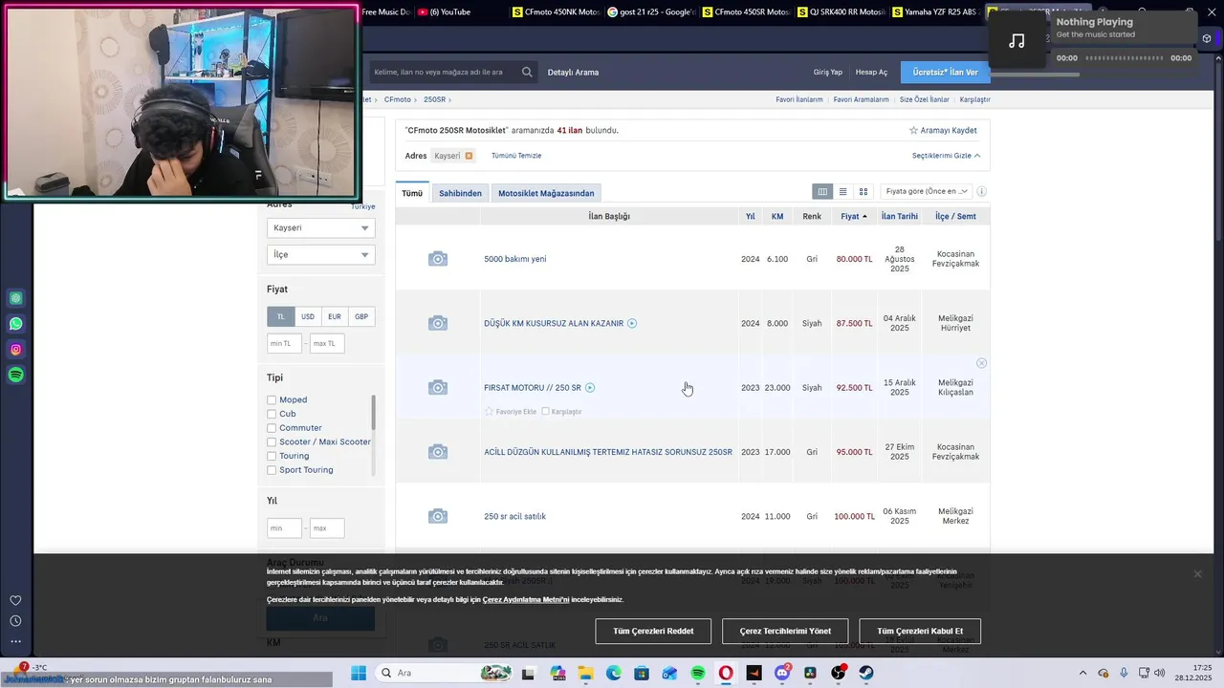Open Steam from the Windows taskbar

tap(866, 673)
